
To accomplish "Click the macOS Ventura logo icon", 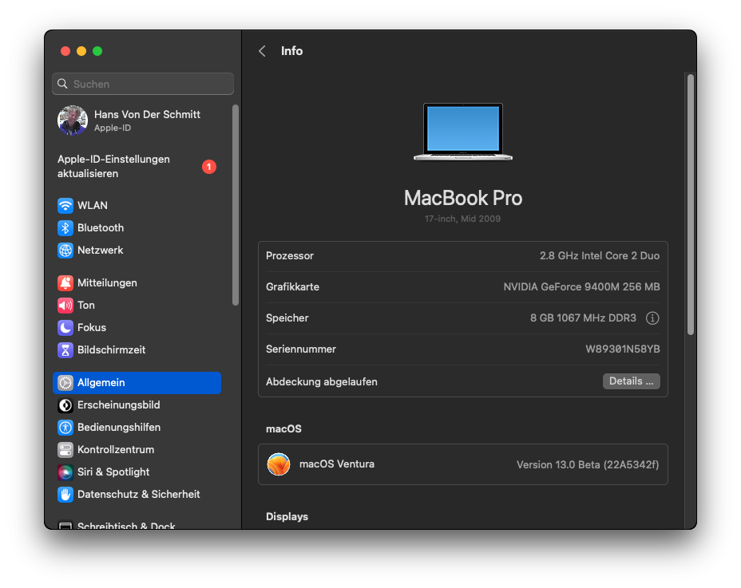I will (279, 464).
